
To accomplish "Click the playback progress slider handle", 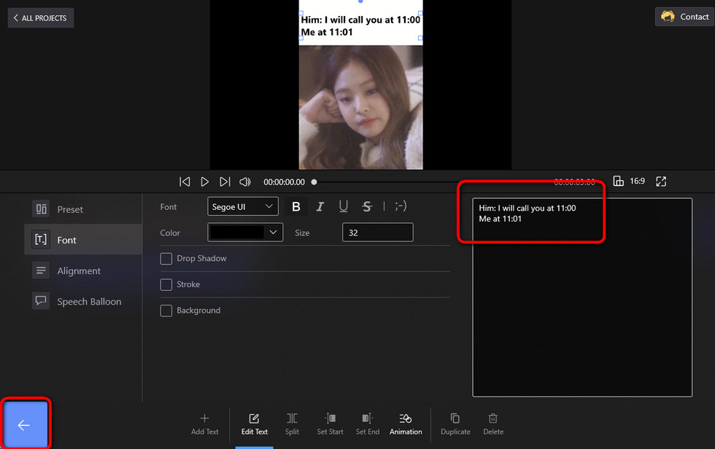I will [314, 181].
